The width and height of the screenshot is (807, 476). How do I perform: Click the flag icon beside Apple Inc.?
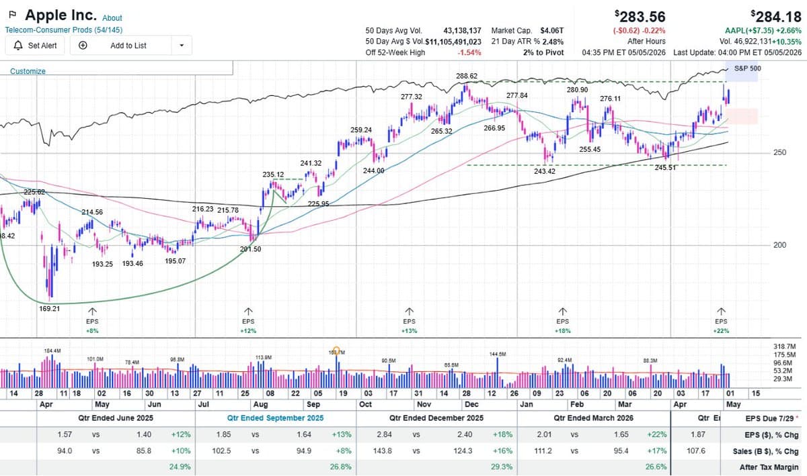pyautogui.click(x=13, y=15)
